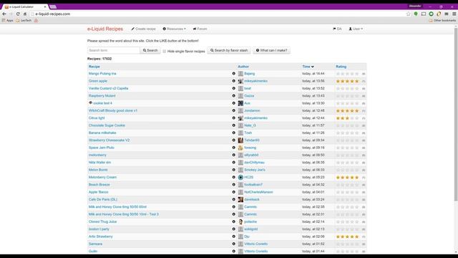Click the green circle extension icon

[431, 14]
